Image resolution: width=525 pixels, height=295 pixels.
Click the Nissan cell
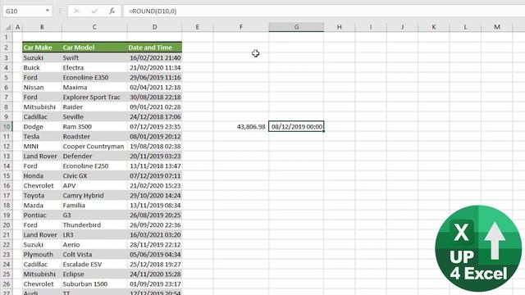42,88
